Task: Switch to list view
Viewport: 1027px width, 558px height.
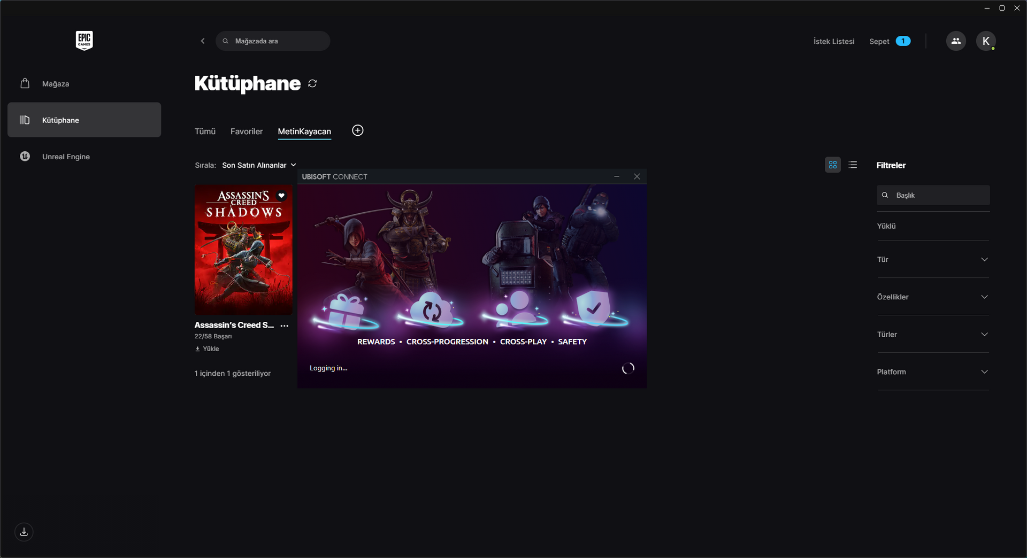Action: (853, 165)
